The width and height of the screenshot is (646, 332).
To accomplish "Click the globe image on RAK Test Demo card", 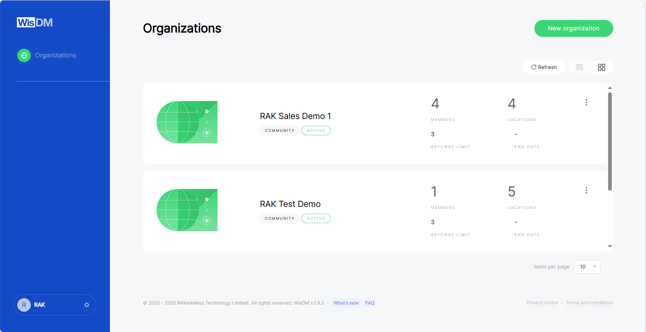I will click(187, 210).
